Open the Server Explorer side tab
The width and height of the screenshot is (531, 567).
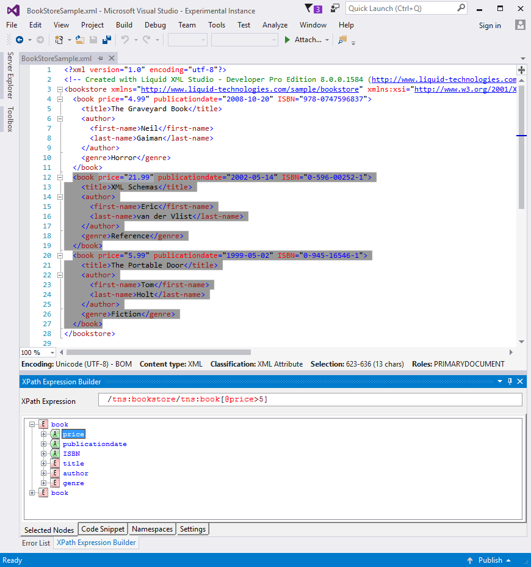coord(10,75)
